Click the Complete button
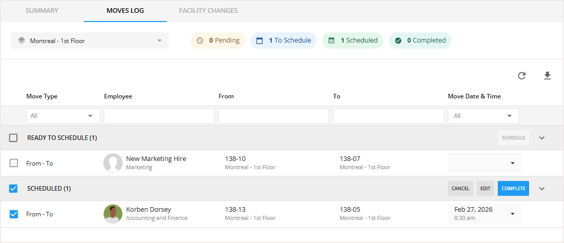 pos(513,189)
